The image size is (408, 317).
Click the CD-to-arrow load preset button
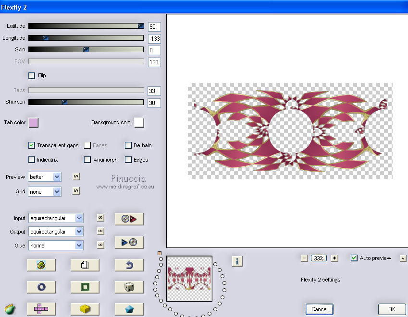pos(129,219)
